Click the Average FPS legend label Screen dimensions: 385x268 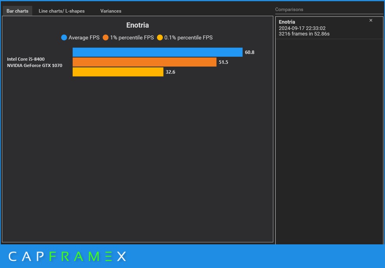click(84, 38)
